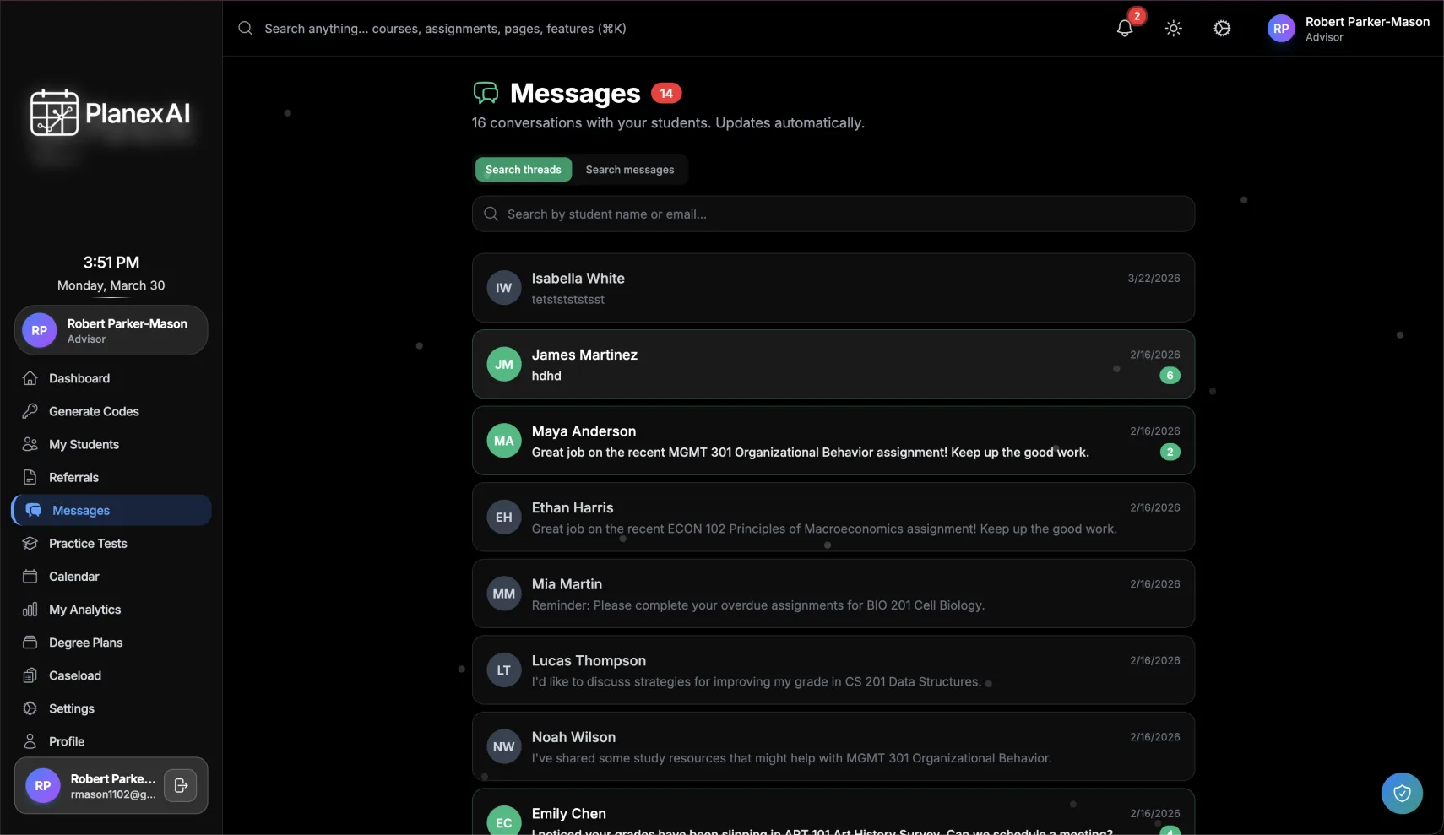The width and height of the screenshot is (1444, 835).
Task: Click the 3/22/2026 date on Isabella White
Action: [x=1154, y=278]
